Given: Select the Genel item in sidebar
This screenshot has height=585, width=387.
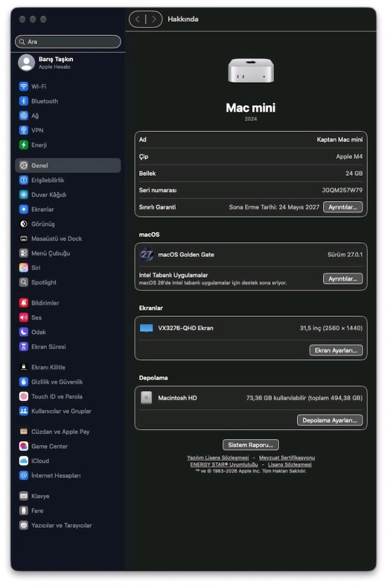Looking at the screenshot, I should coord(68,165).
